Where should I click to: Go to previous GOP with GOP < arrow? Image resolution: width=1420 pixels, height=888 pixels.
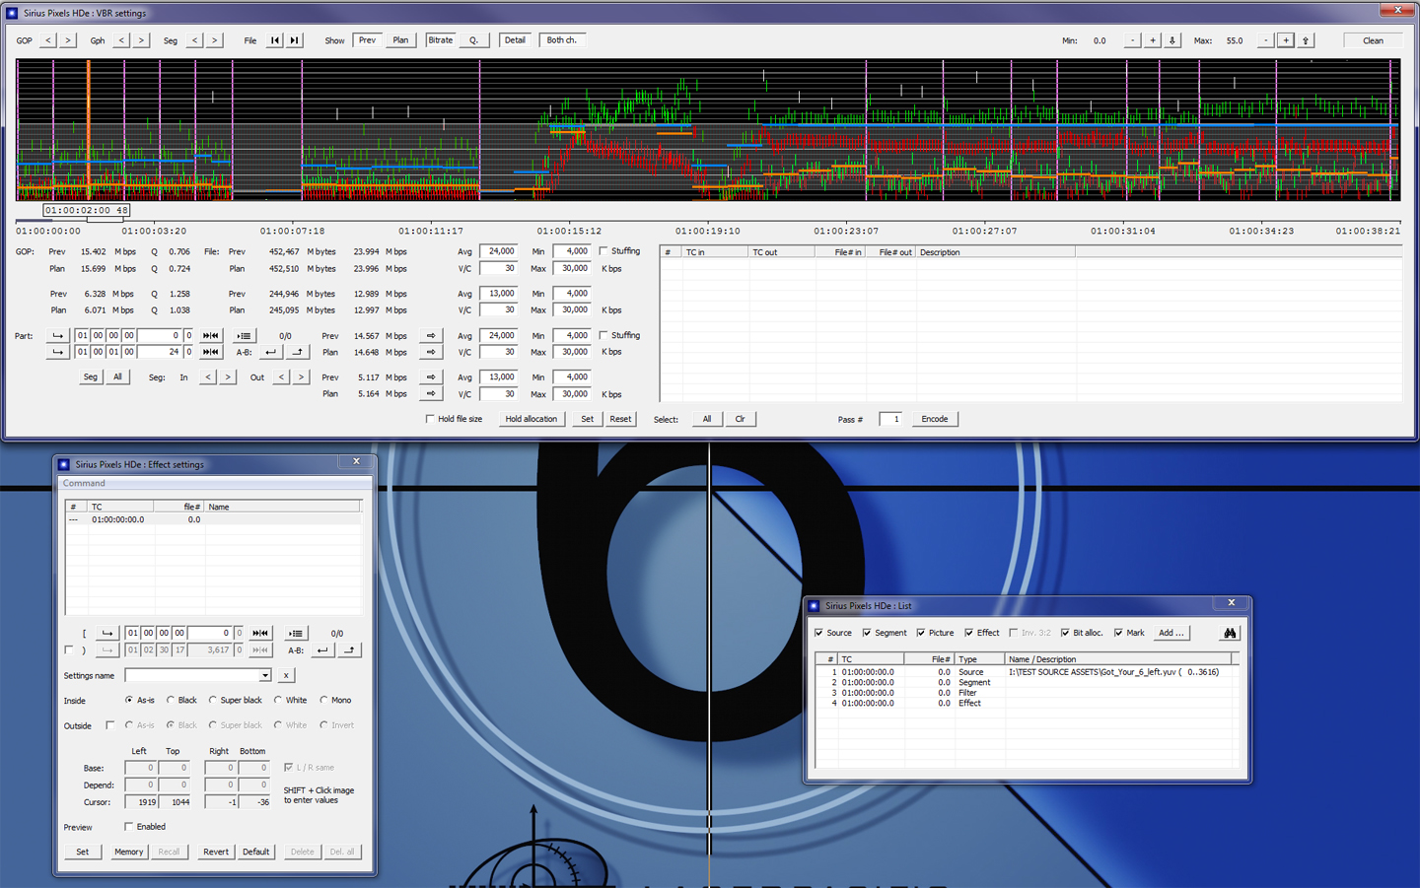48,40
